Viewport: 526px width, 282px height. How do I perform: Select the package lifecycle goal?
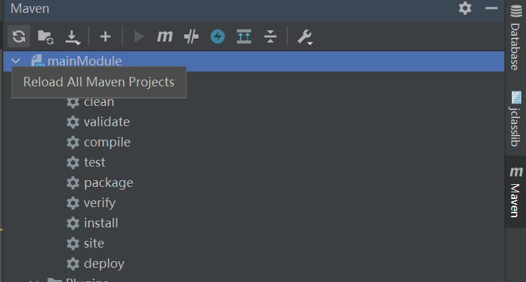point(108,183)
